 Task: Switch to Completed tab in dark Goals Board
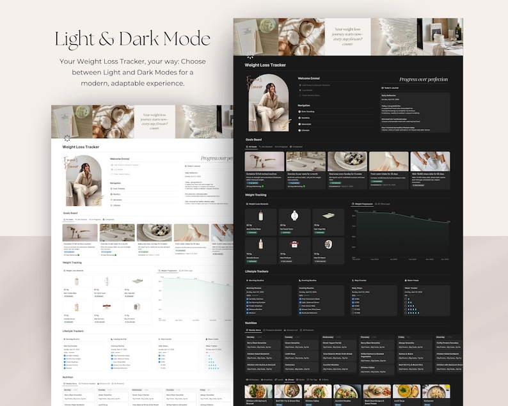click(296, 146)
